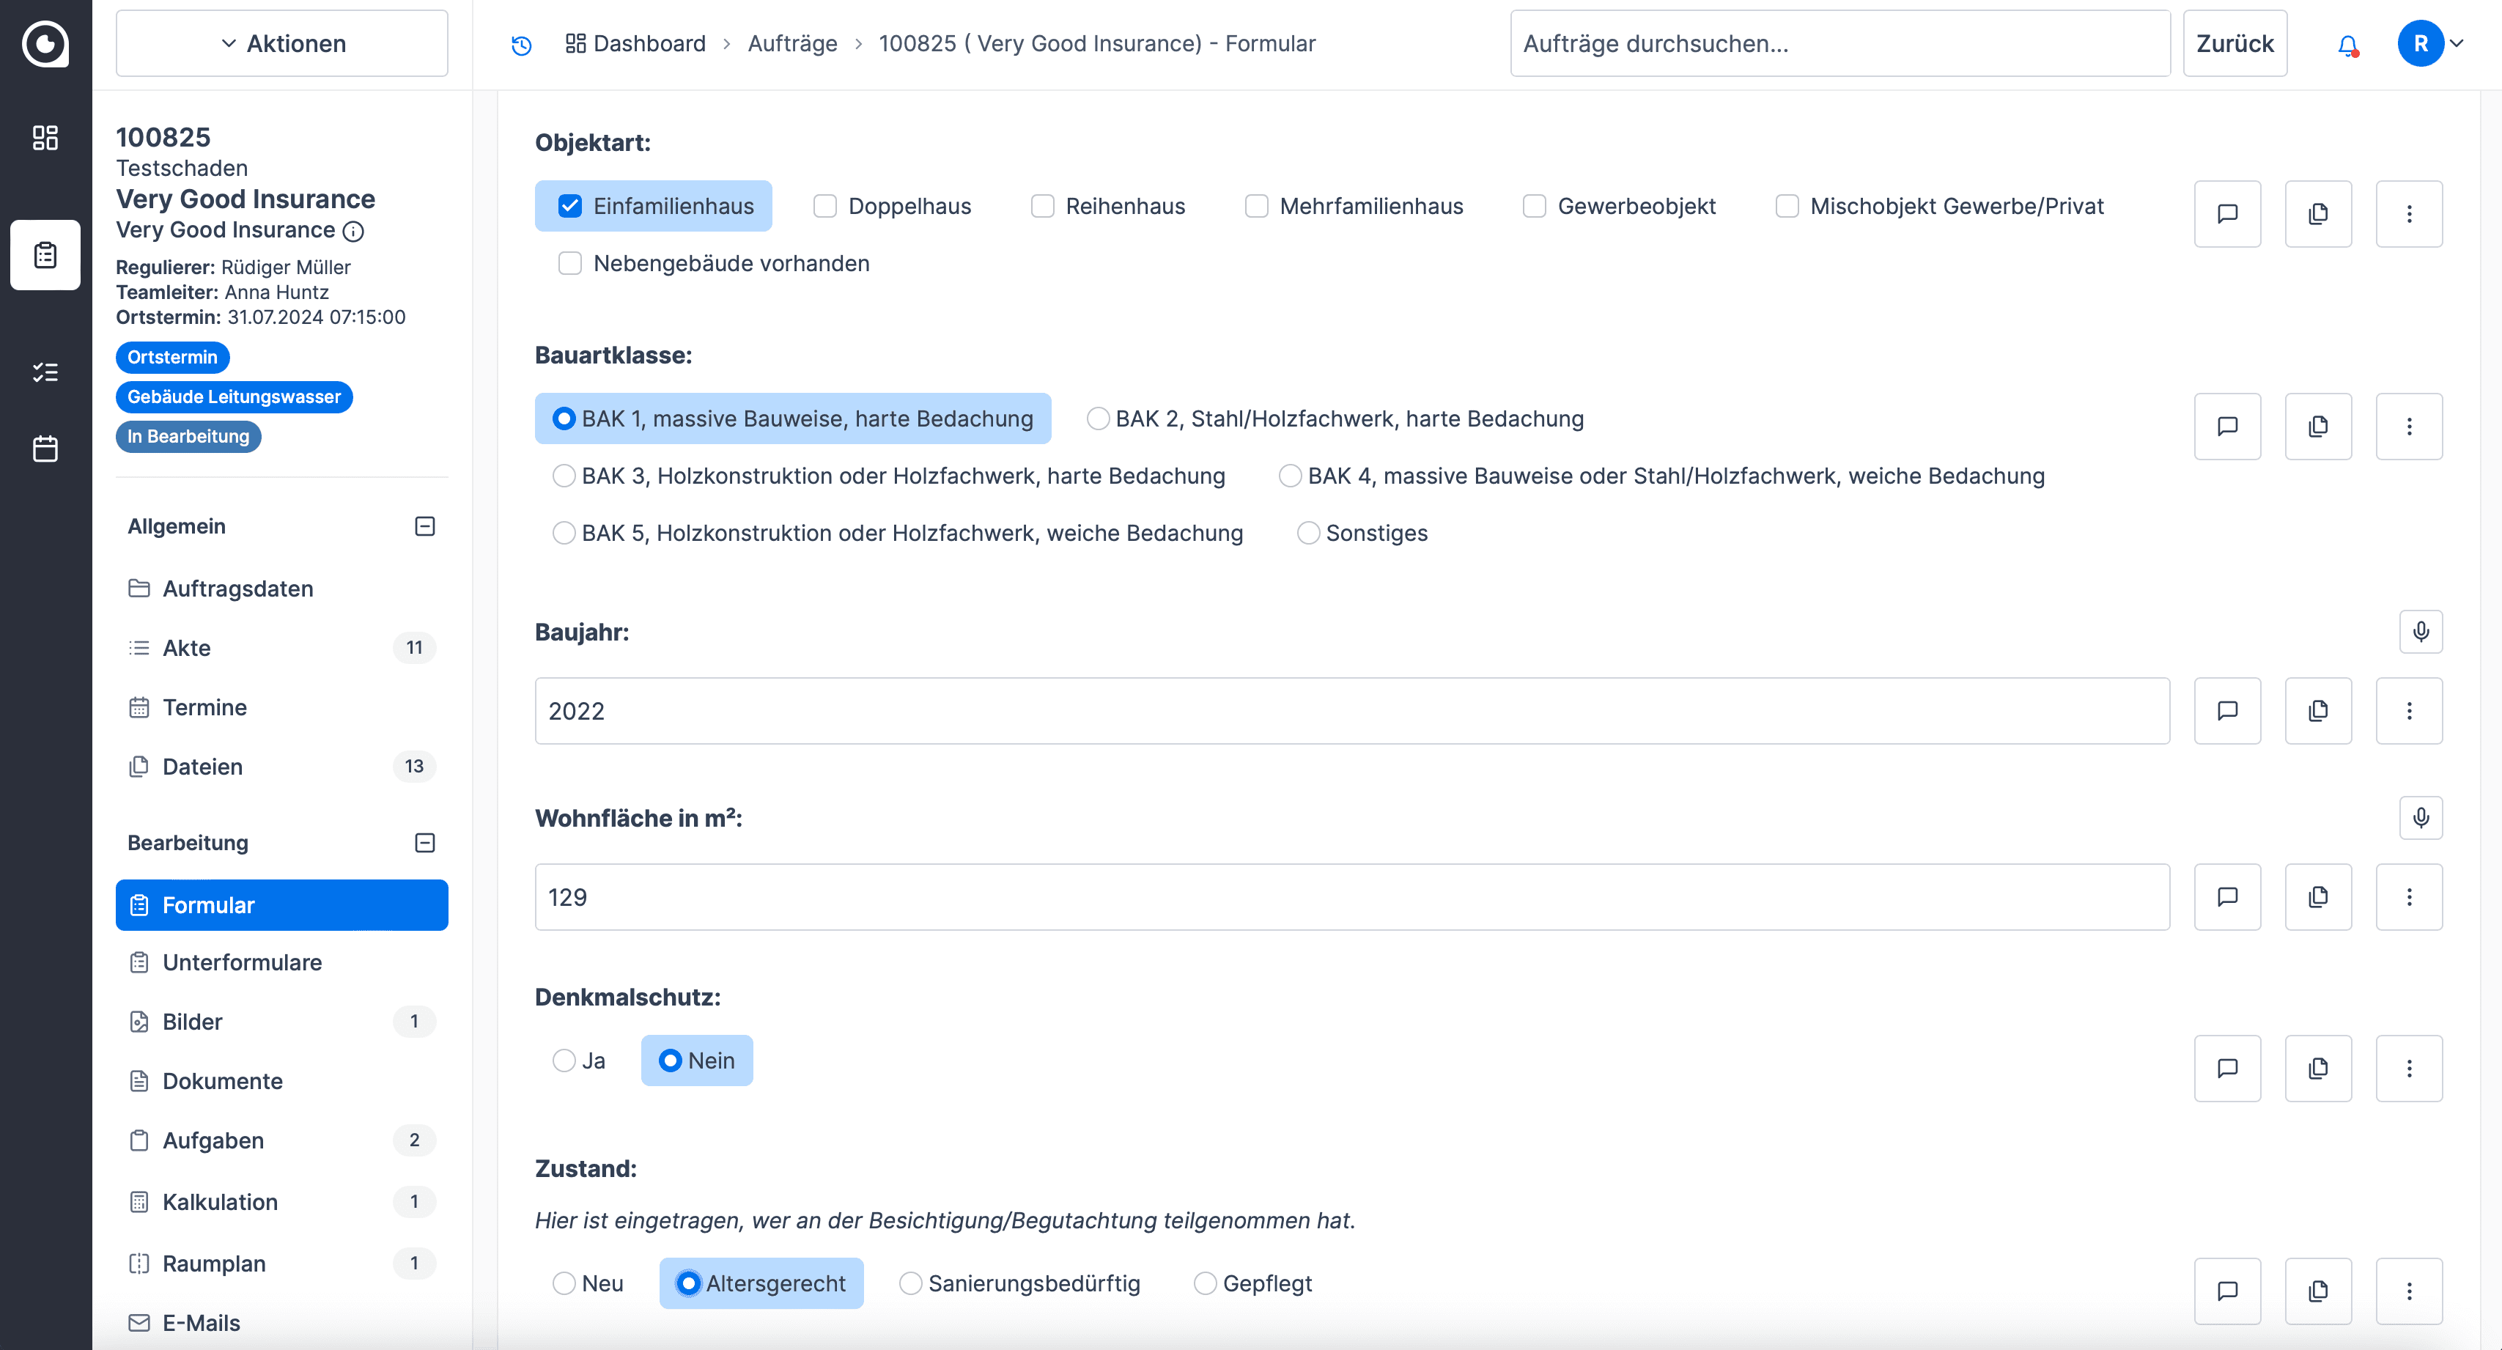Open the Kalkulation menu item

(x=220, y=1201)
